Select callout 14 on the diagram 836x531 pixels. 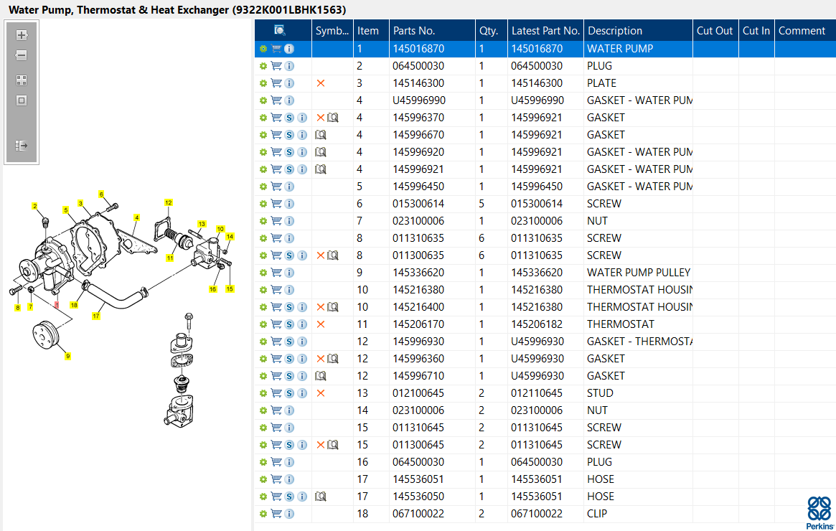click(x=230, y=236)
